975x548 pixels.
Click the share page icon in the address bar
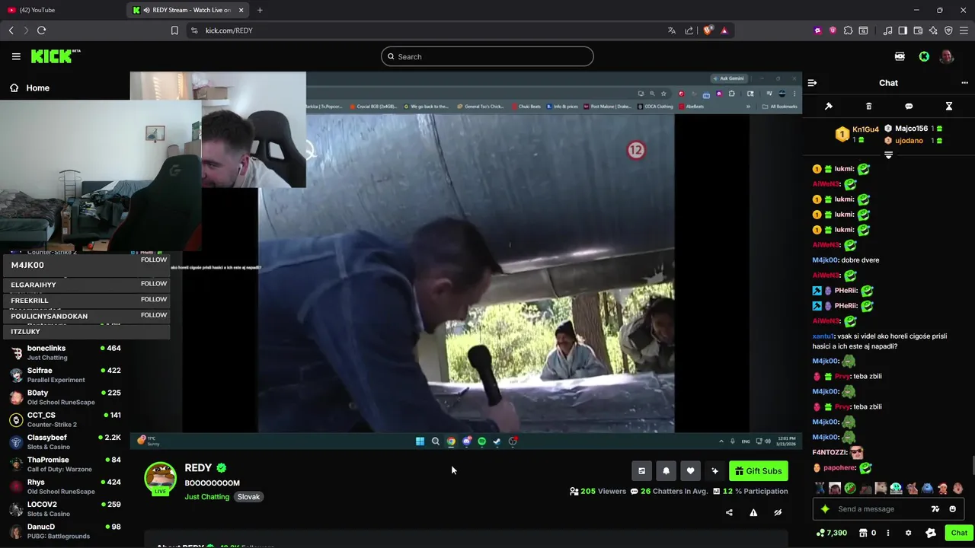coord(689,30)
